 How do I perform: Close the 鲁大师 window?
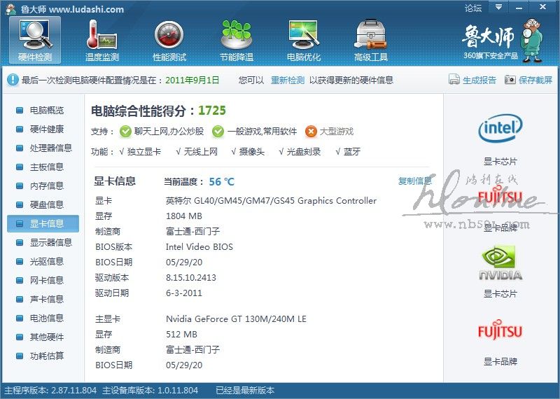[543, 7]
